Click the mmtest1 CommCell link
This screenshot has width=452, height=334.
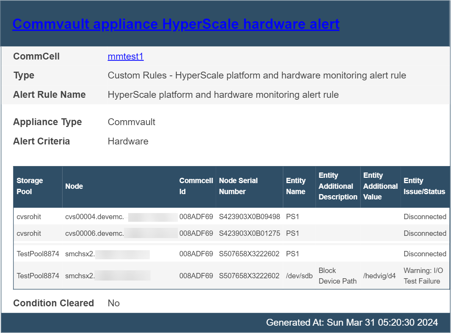pos(126,56)
